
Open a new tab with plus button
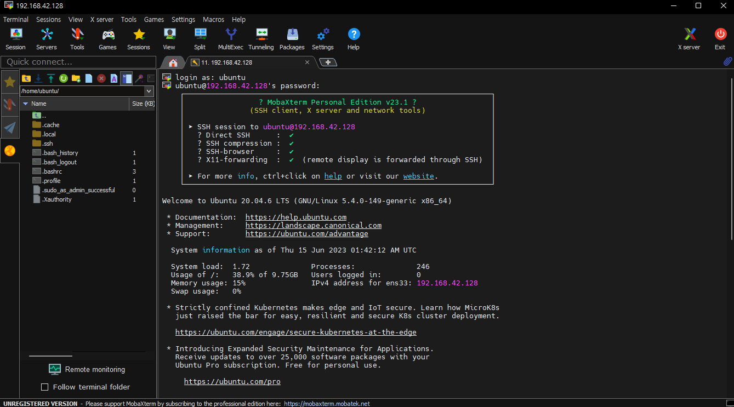(328, 62)
